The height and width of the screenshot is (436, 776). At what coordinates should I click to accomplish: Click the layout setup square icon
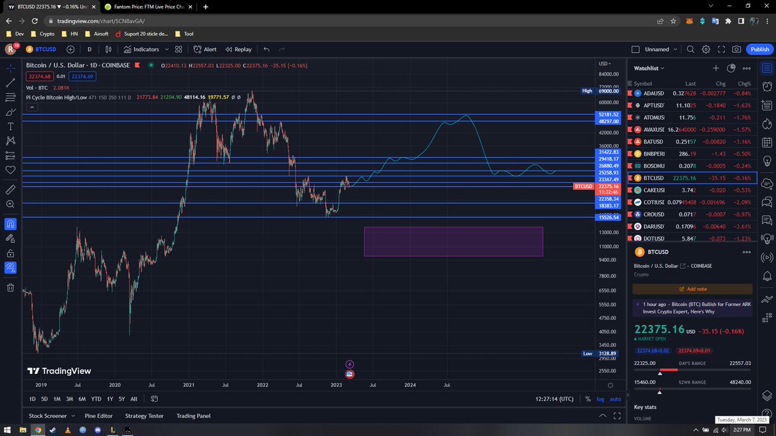[636, 49]
